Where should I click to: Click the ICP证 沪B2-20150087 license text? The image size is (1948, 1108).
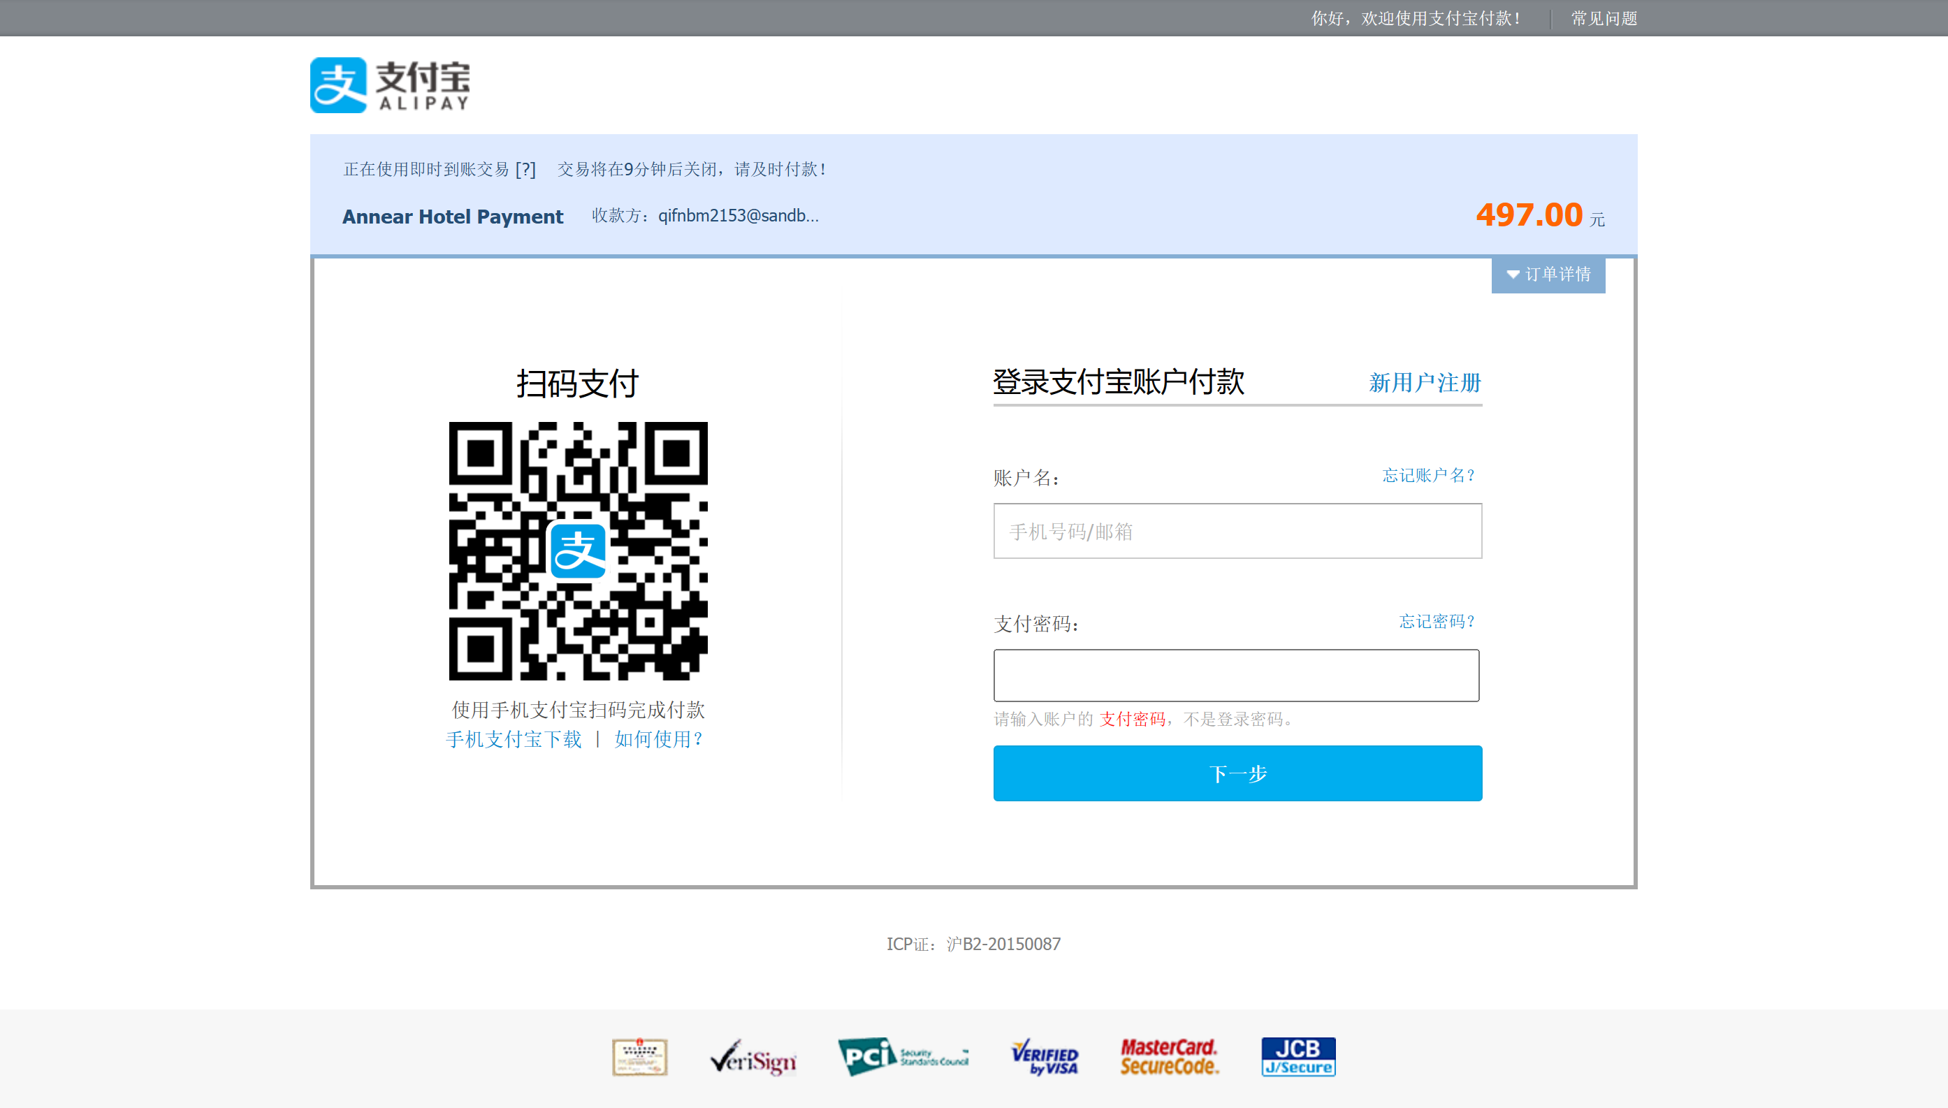974,945
